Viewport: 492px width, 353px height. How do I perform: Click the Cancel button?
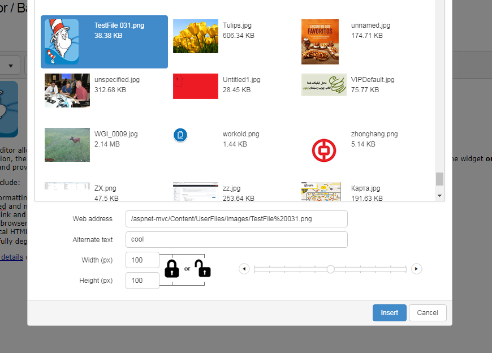428,313
